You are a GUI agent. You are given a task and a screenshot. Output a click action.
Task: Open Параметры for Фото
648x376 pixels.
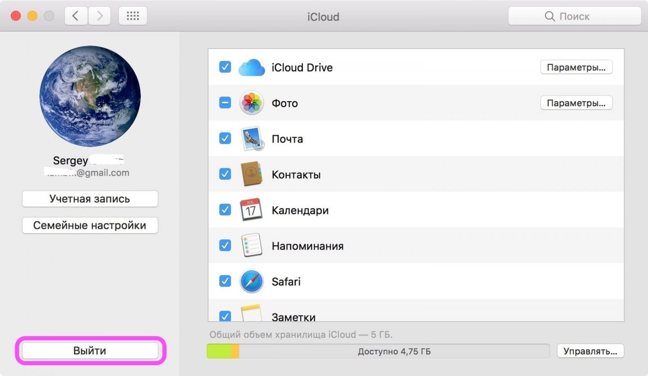click(x=576, y=103)
